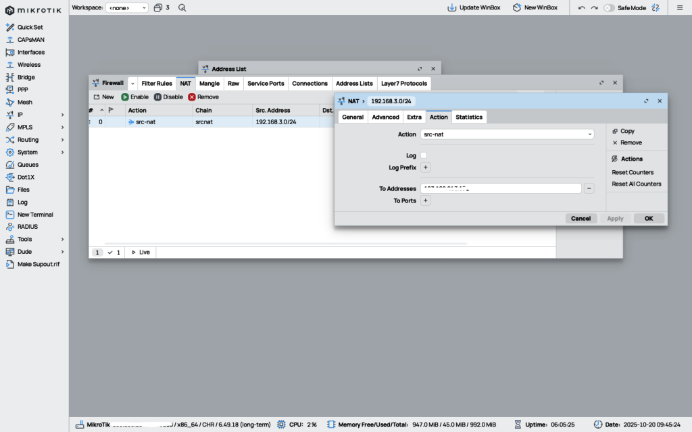The width and height of the screenshot is (692, 432).
Task: Click the OK button in NAT dialog
Action: pos(649,219)
